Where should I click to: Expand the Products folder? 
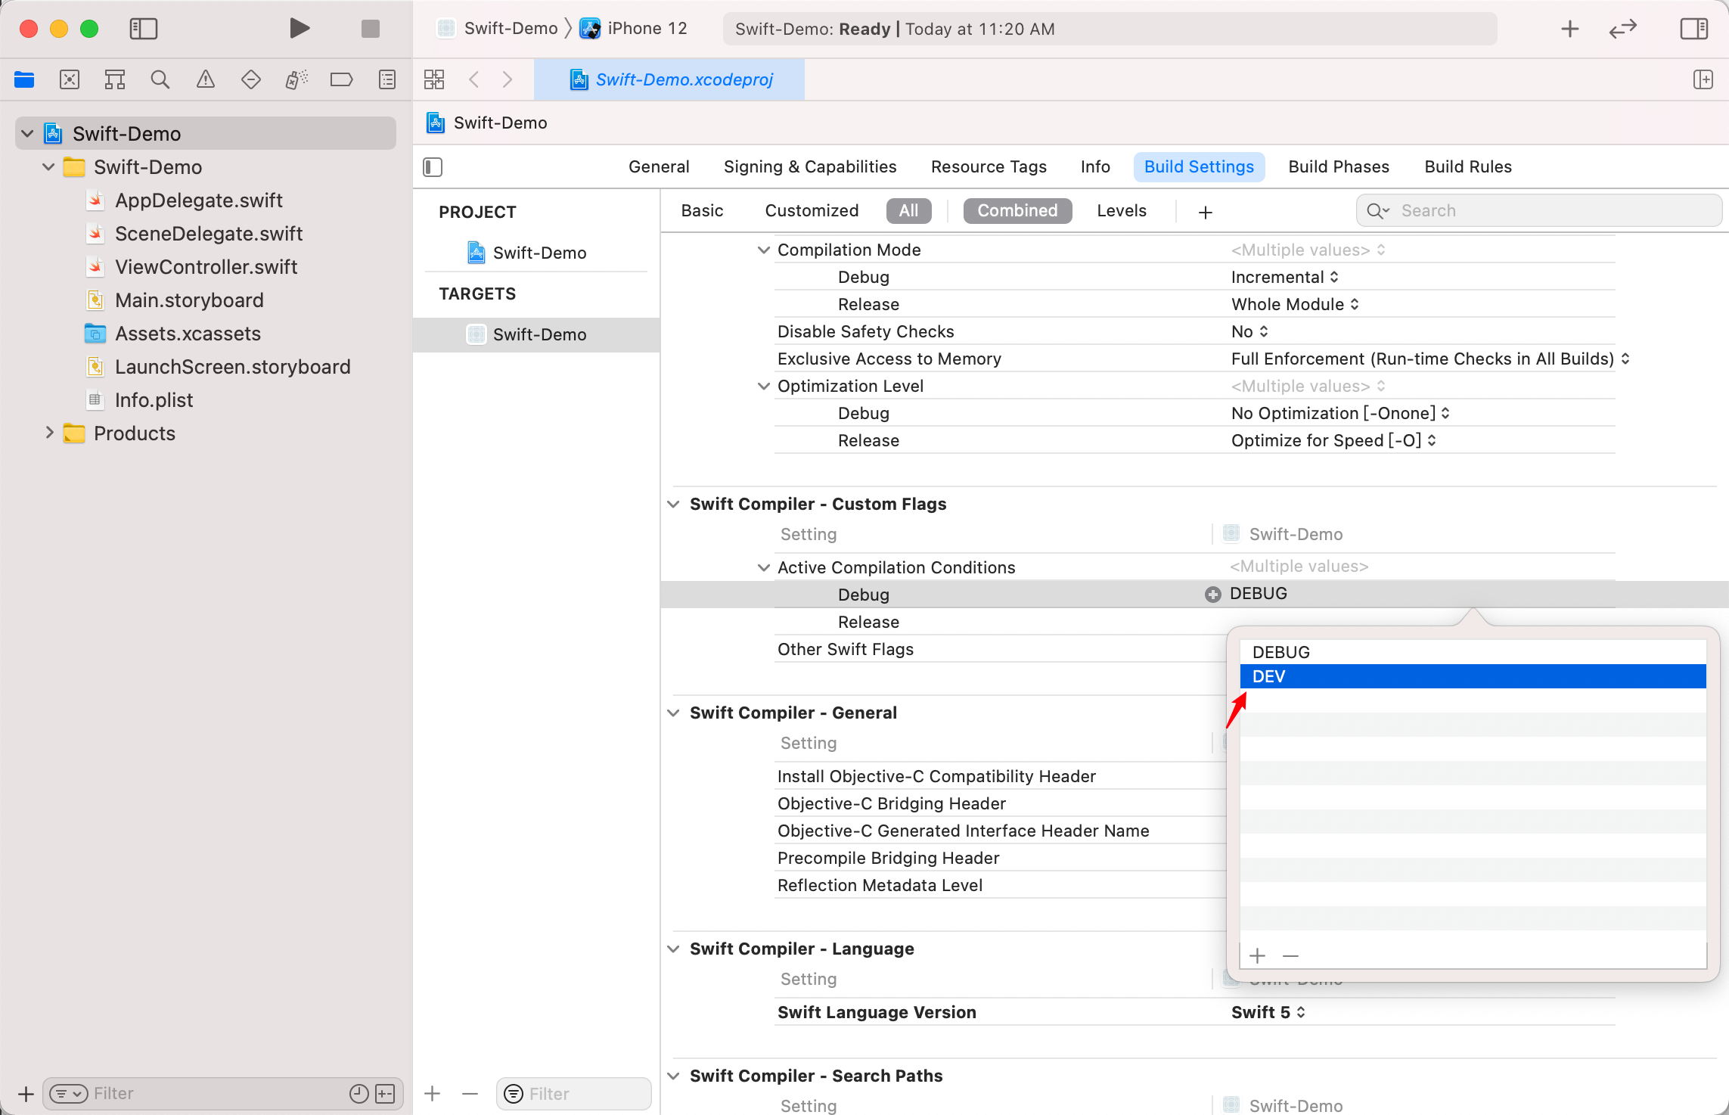[x=50, y=433]
